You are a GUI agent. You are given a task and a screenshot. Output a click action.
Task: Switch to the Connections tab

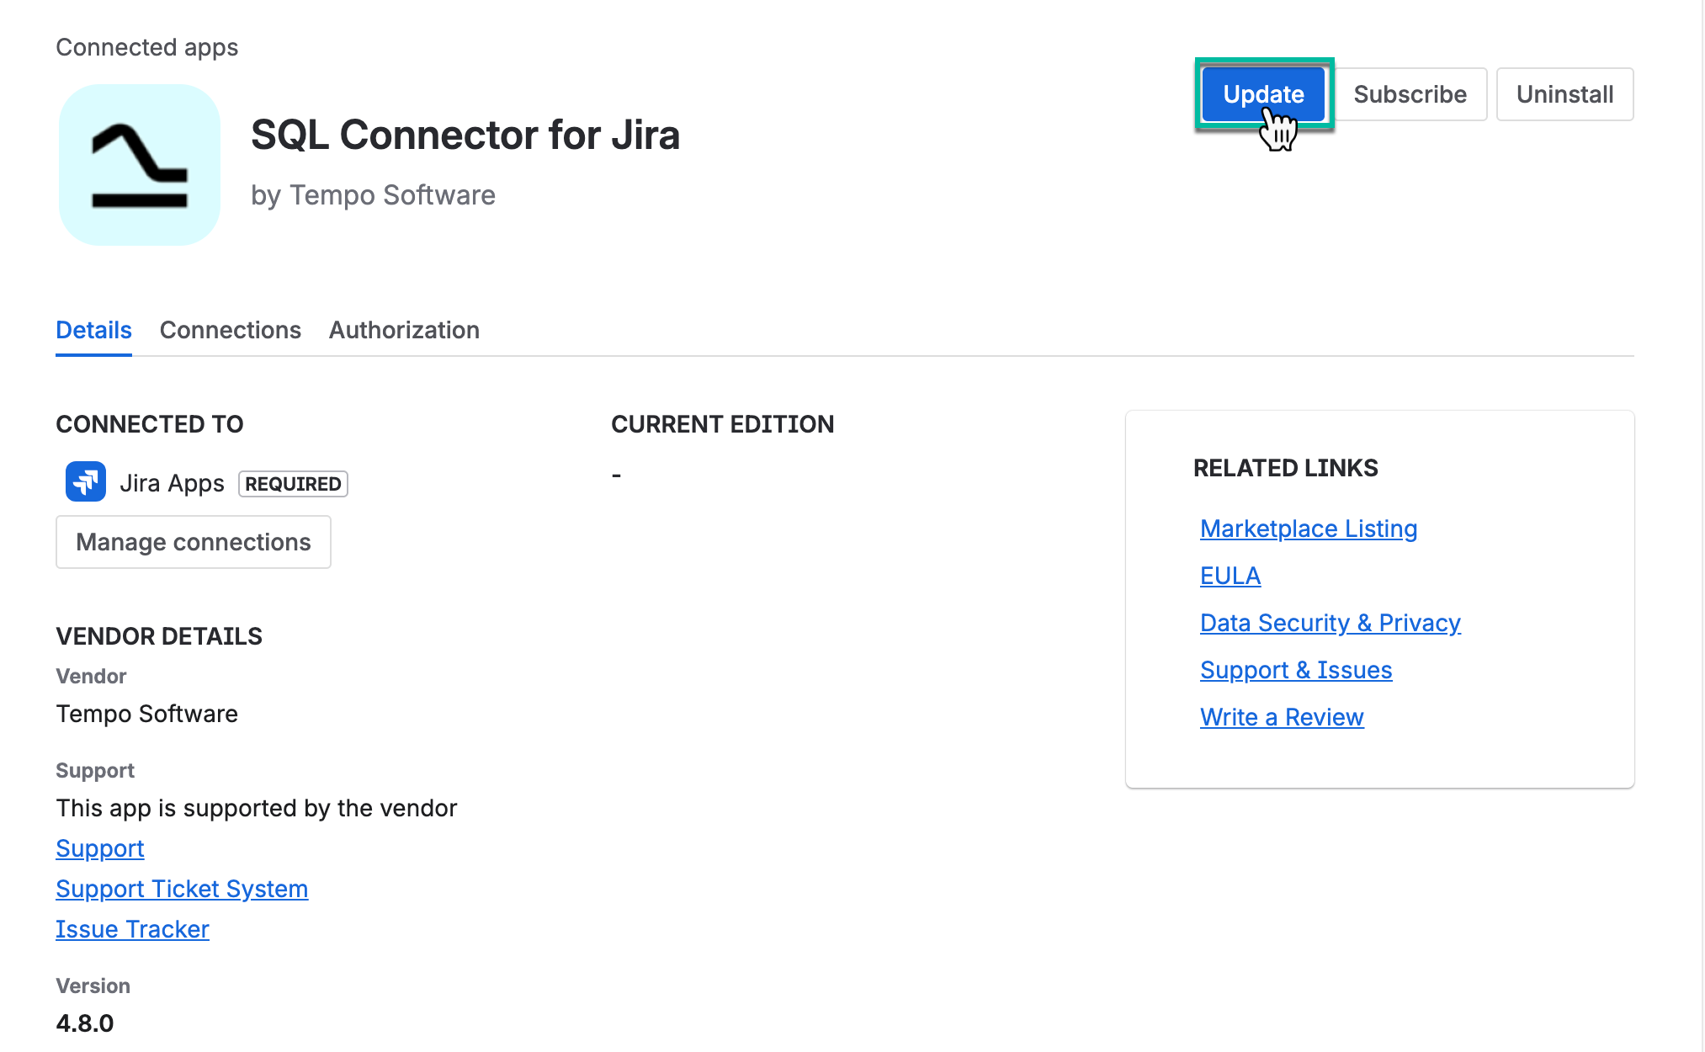(231, 330)
